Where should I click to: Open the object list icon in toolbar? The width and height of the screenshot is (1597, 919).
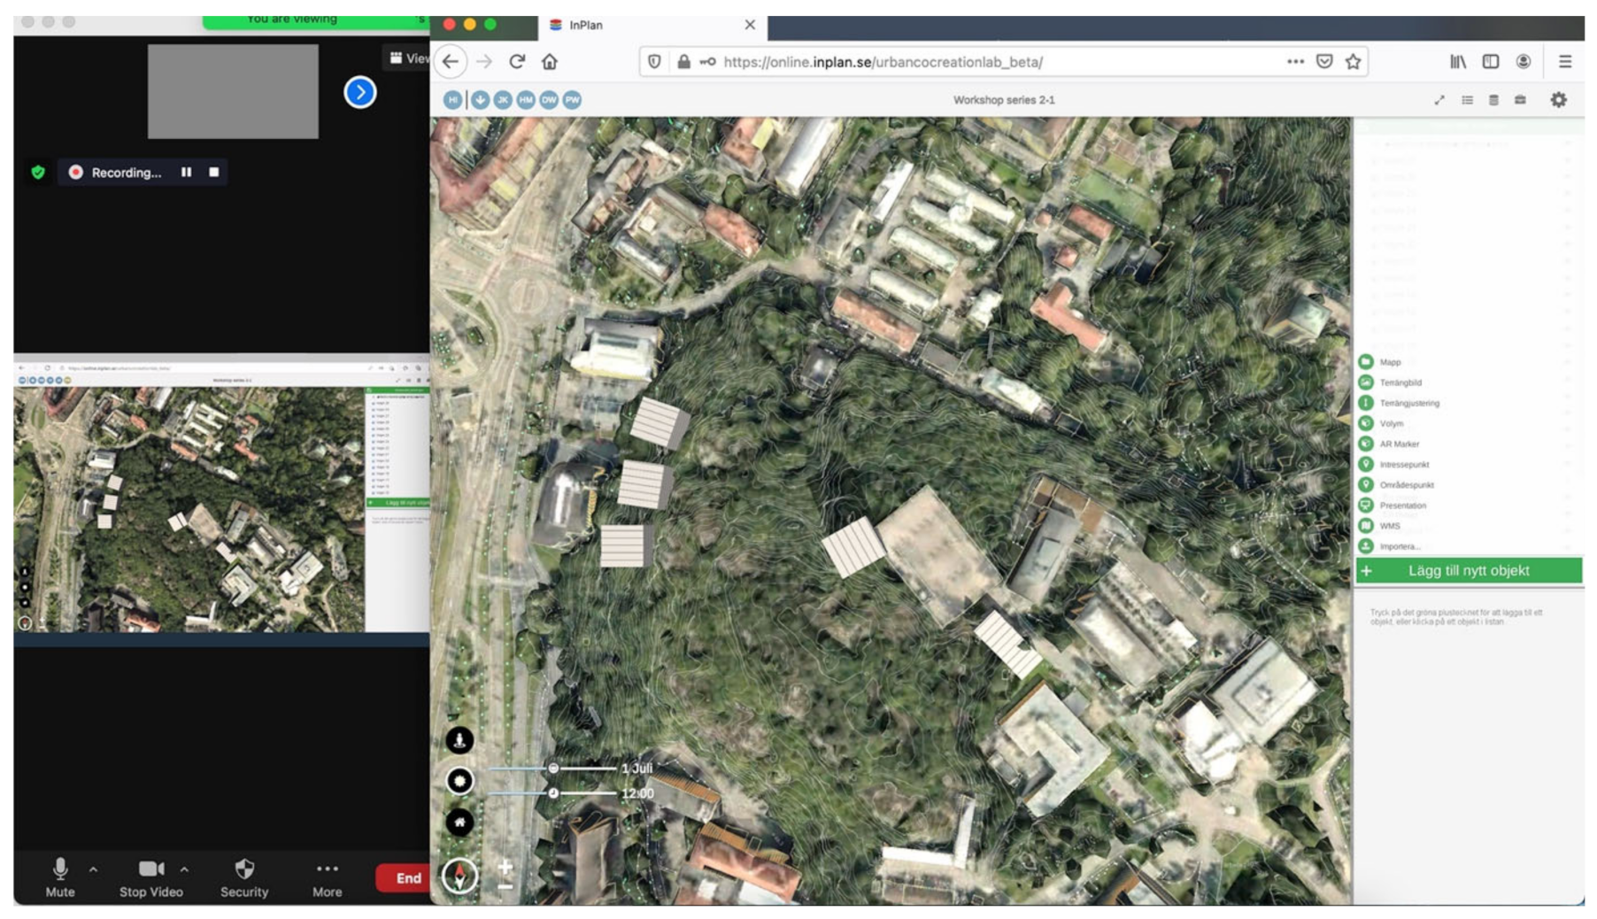1467,100
